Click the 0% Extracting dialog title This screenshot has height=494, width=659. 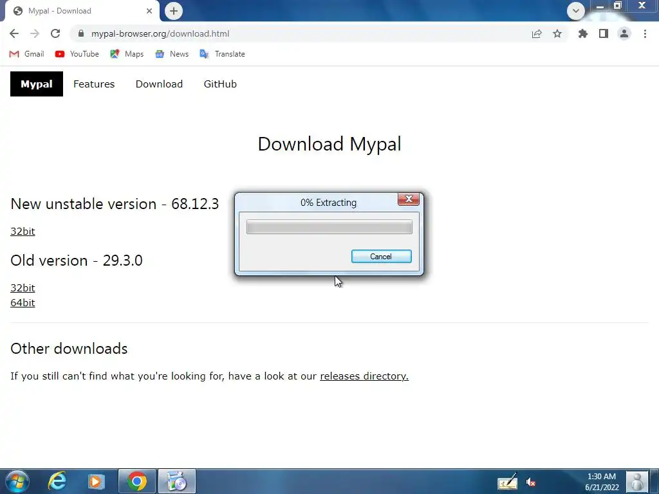coord(329,203)
